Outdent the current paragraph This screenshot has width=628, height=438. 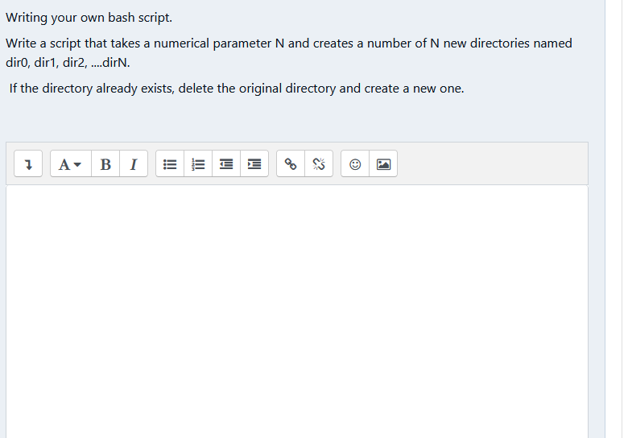pyautogui.click(x=226, y=163)
